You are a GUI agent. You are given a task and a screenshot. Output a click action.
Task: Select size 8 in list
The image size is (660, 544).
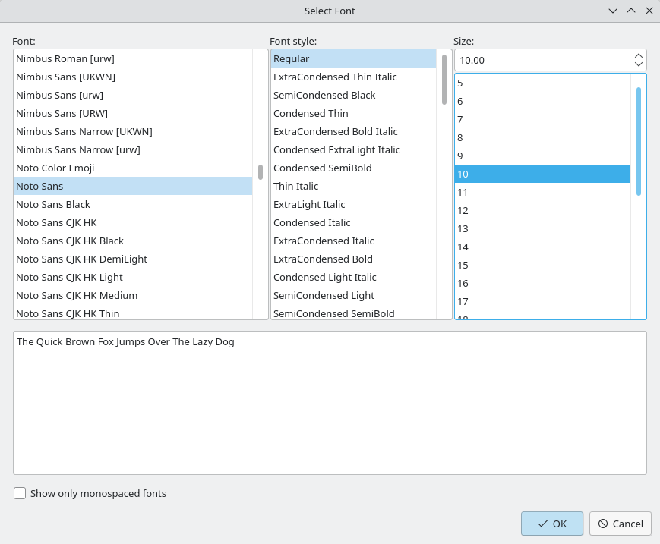[x=460, y=137]
